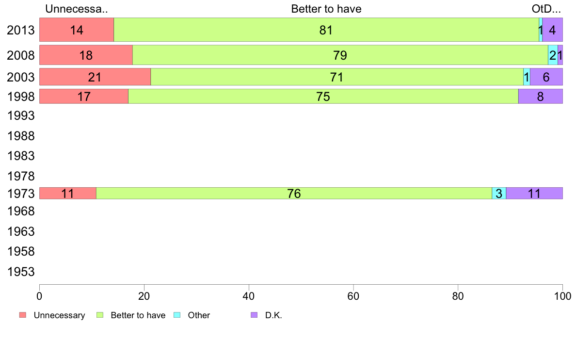Click the green Better to have legend swatch

click(100, 315)
